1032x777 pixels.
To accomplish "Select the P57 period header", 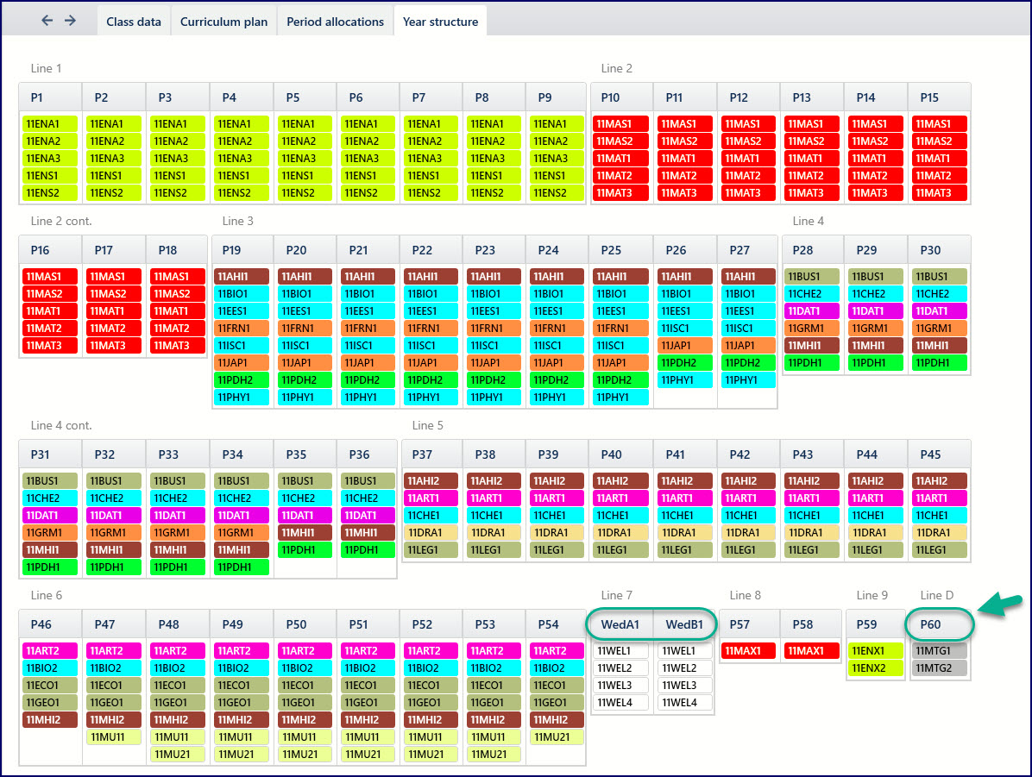I will (749, 624).
